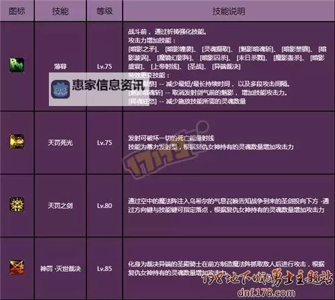This screenshot has width=335, height=300.
Task: Click the [圣战] skill reference
Action: [x=196, y=66]
